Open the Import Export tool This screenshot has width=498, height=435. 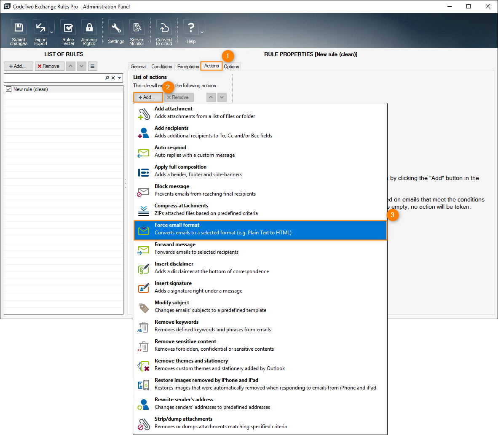click(40, 32)
